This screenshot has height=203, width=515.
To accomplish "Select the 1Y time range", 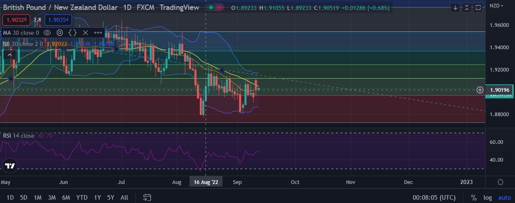I will coord(97,198).
